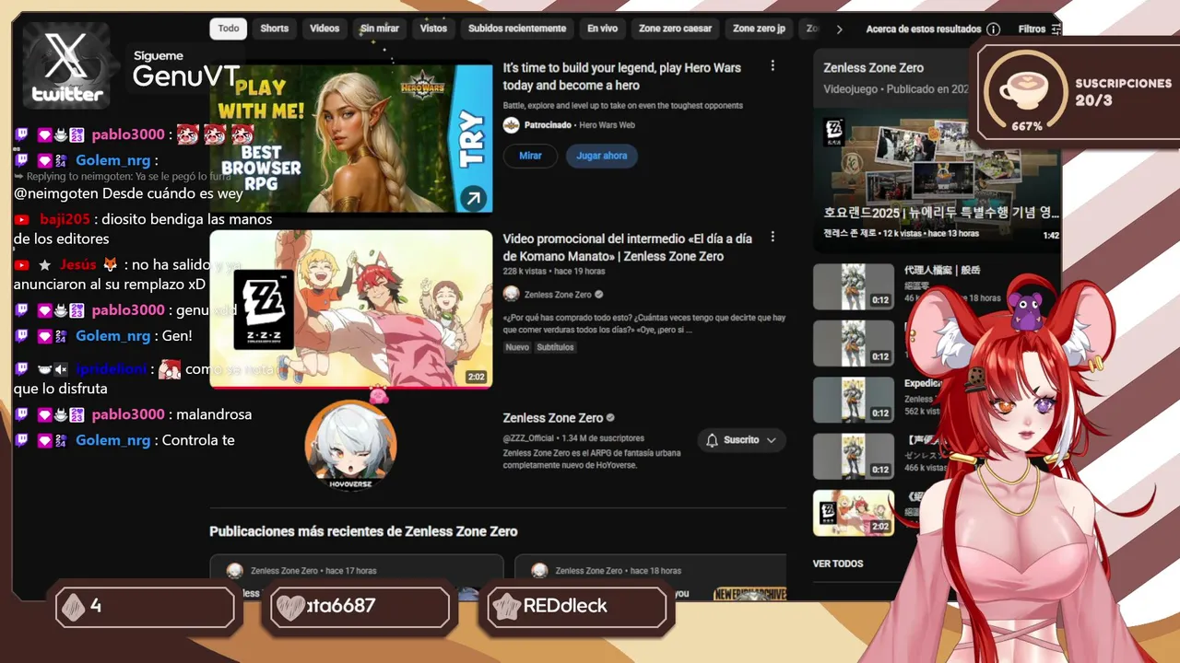Select the Todo filter chip

[229, 29]
